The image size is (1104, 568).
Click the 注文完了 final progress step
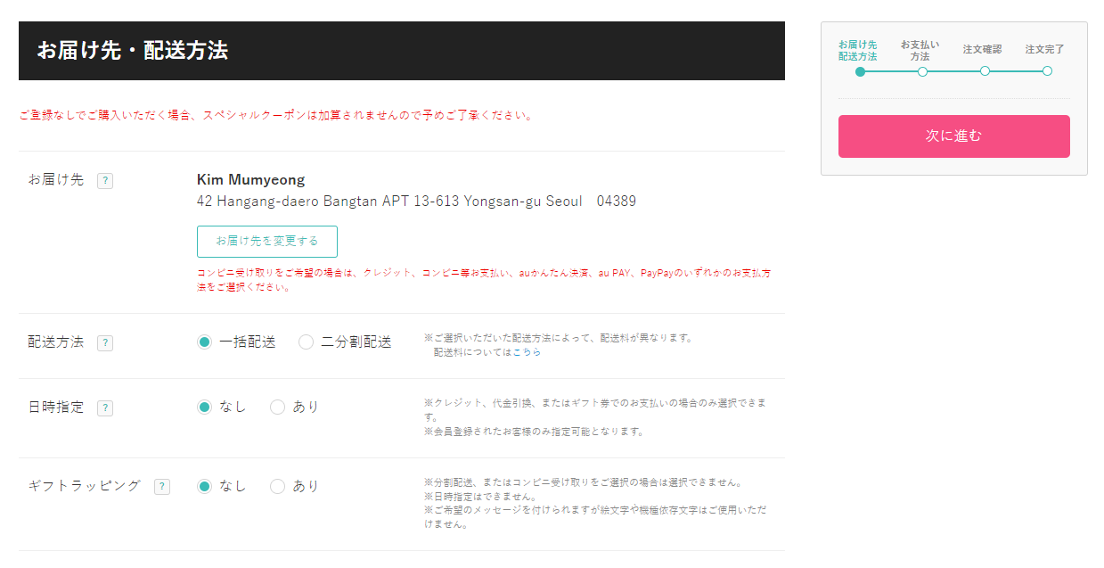coord(1047,71)
